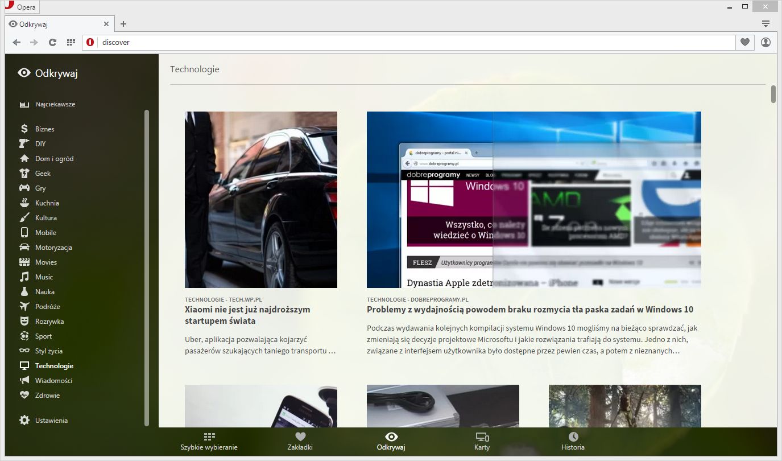Select the Zdrowie heart icon
Viewport: 782px width, 461px height.
pyautogui.click(x=24, y=396)
